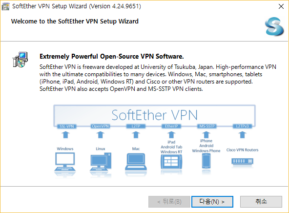Screen dimensions: 289x213
Task: Select the EtherIP protocol label
Action: click(x=171, y=126)
